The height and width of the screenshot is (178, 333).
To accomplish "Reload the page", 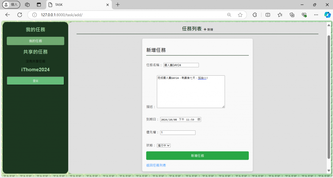I will click(x=20, y=15).
